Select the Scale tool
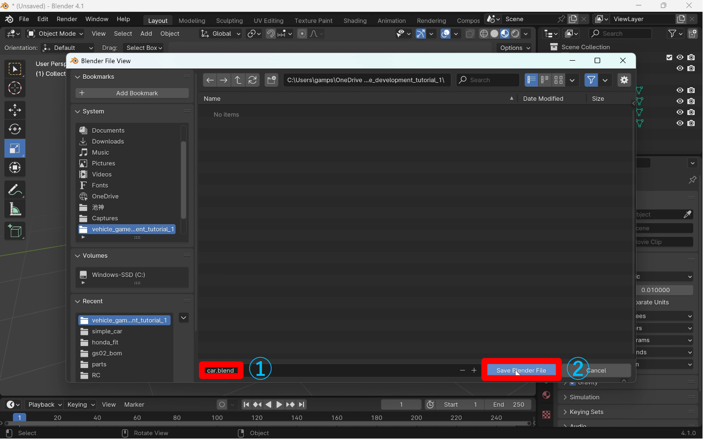Viewport: 703px width, 439px height. (x=15, y=148)
